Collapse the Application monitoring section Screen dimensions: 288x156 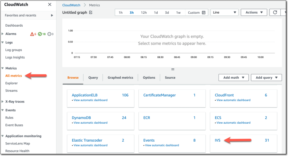[x=3, y=136]
